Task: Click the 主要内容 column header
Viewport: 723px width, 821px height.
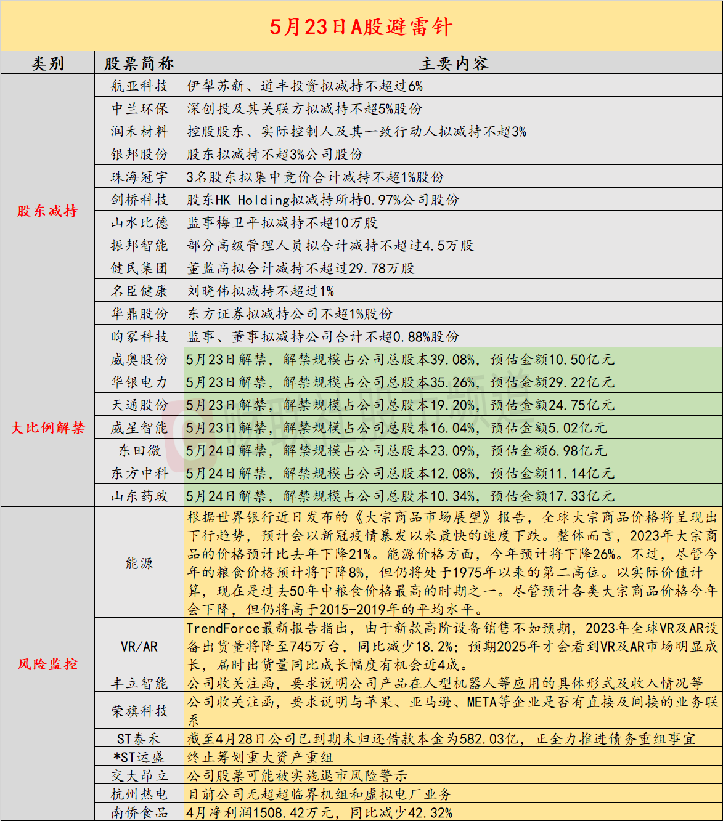Action: [x=453, y=63]
